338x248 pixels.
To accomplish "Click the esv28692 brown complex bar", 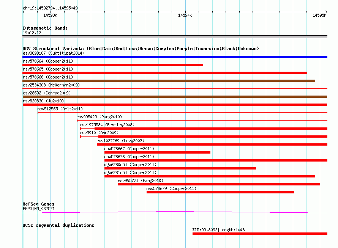I will click(175, 97).
